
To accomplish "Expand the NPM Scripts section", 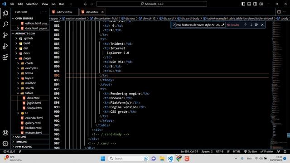I will [x=30, y=147].
